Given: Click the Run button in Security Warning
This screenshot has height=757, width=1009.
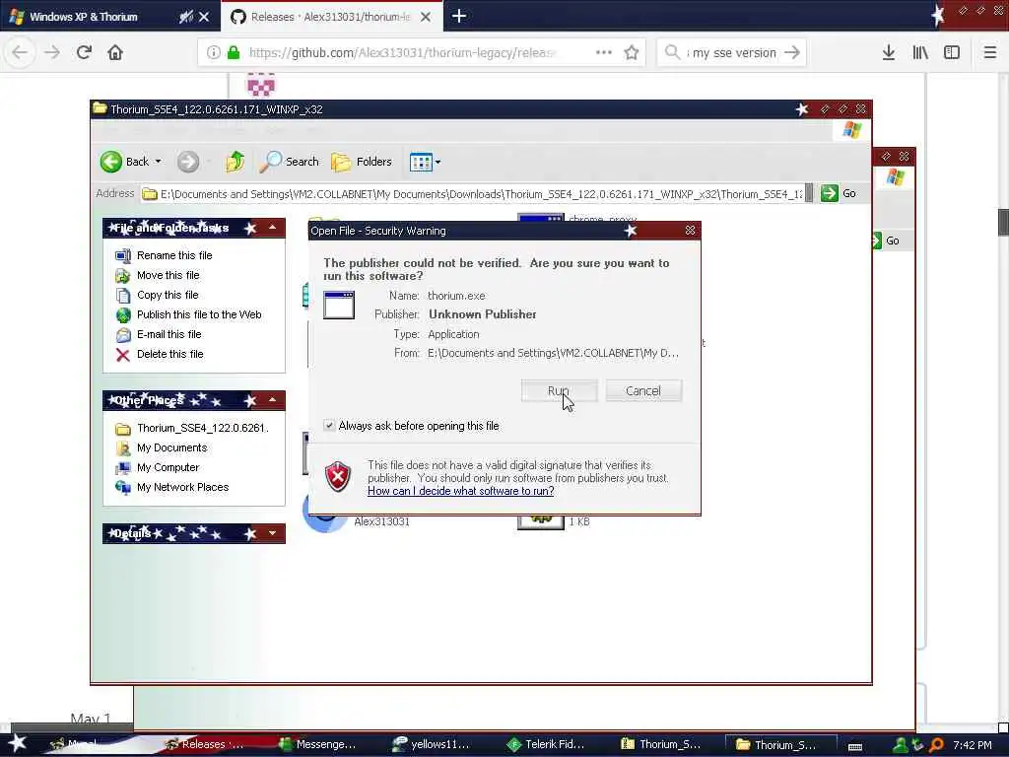Looking at the screenshot, I should (x=559, y=390).
